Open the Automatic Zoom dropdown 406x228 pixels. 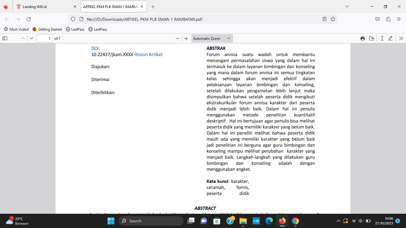pos(212,38)
